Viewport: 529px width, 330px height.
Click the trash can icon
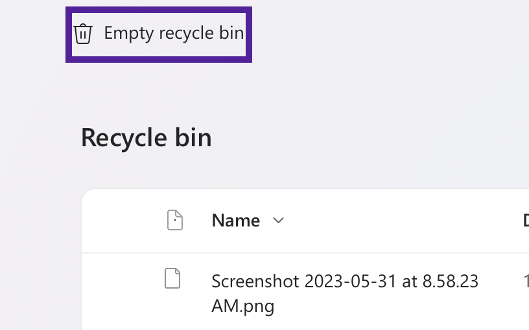83,34
